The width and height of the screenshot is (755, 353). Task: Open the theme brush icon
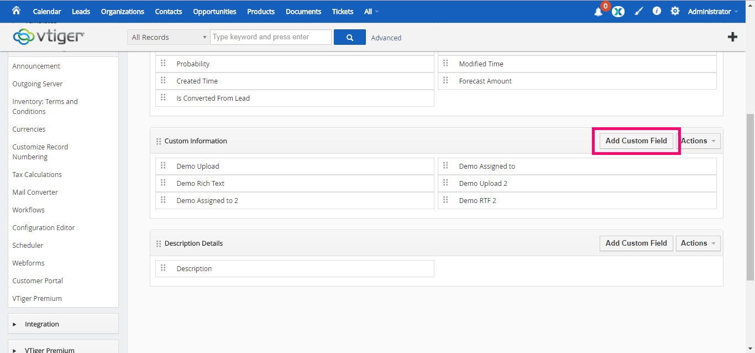click(x=639, y=11)
